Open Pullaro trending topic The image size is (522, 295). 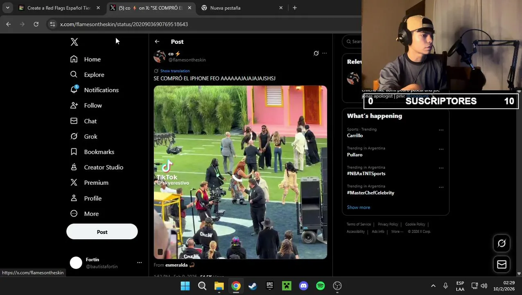(355, 155)
